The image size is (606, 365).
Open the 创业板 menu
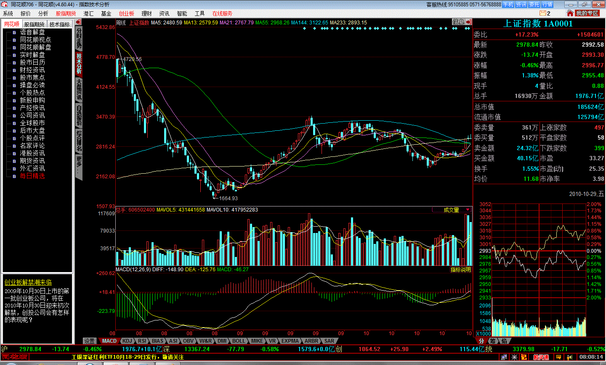click(127, 13)
